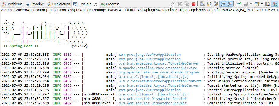Open org.apache.catalina.core.StandardEngine link
This screenshot has height=106, width=279.
pos(159,72)
